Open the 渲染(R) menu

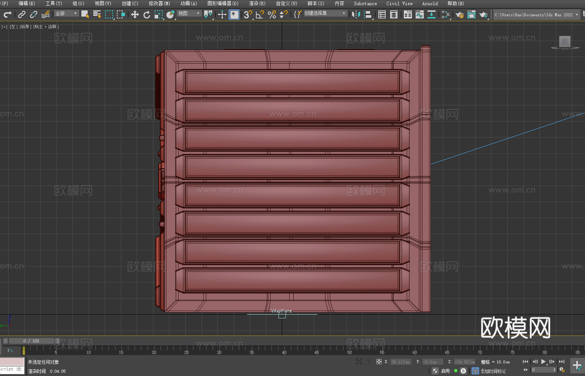pos(257,3)
